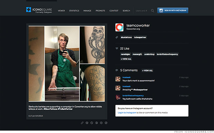
Task: Click the magnifying glass search icon
Action: [x=153, y=11]
